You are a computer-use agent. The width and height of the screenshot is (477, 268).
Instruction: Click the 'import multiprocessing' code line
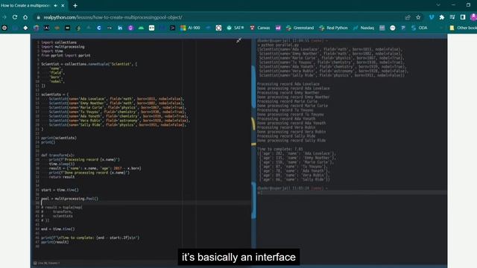63,46
